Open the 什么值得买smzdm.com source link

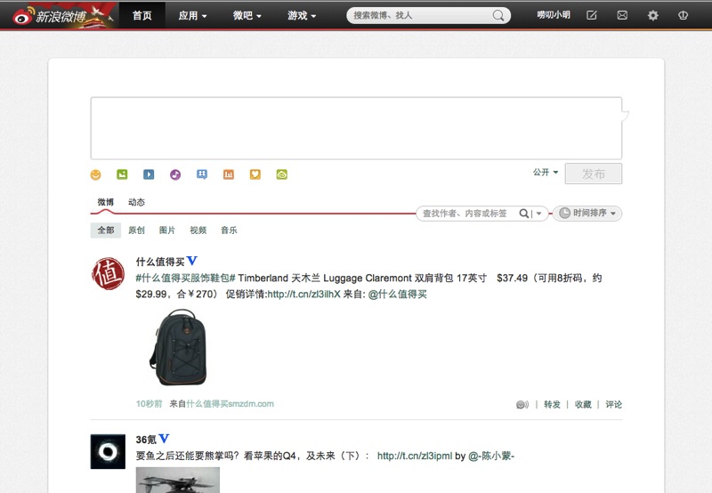click(230, 404)
